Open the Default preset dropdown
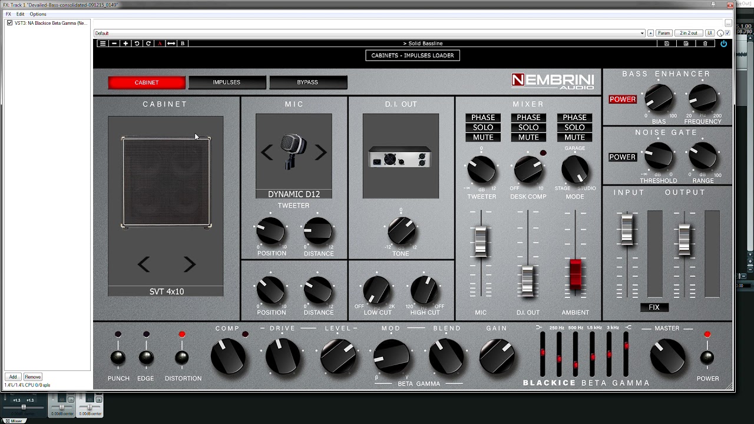The image size is (754, 424). [x=369, y=33]
